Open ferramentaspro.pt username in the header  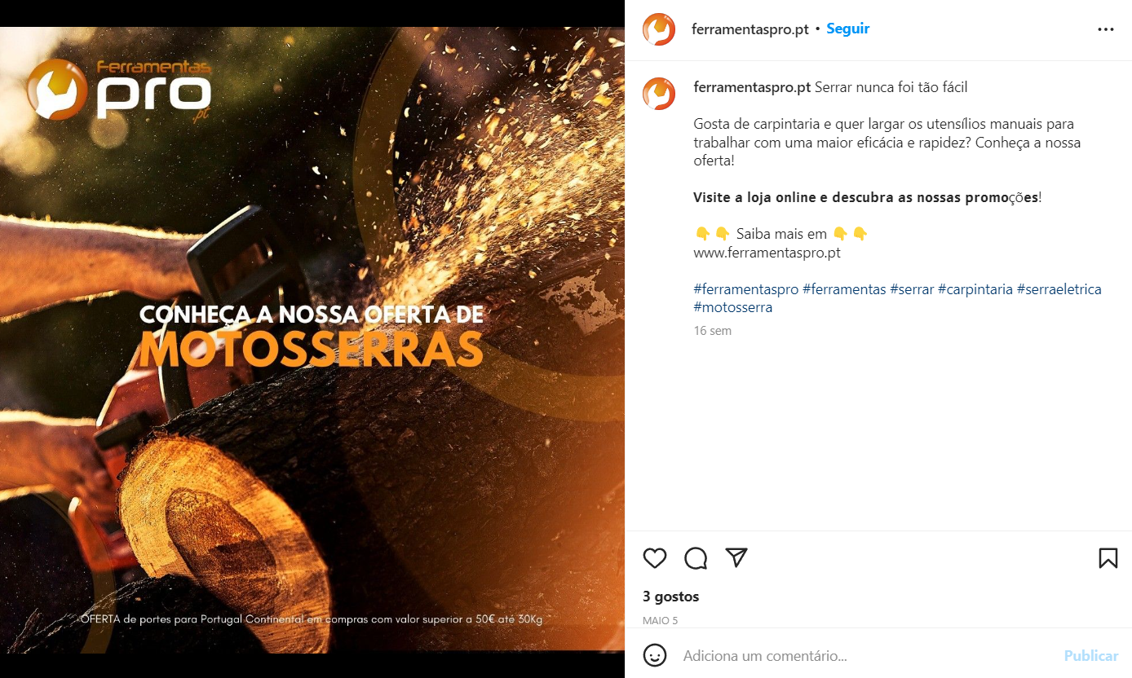[x=750, y=29]
